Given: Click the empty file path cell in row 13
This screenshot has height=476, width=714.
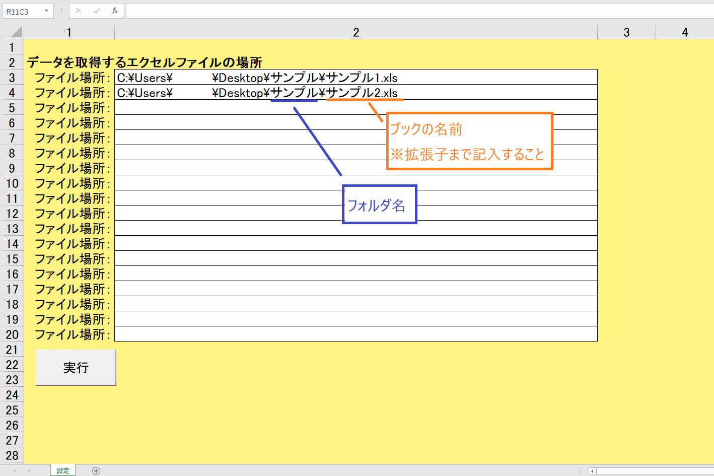Looking at the screenshot, I should click(356, 228).
